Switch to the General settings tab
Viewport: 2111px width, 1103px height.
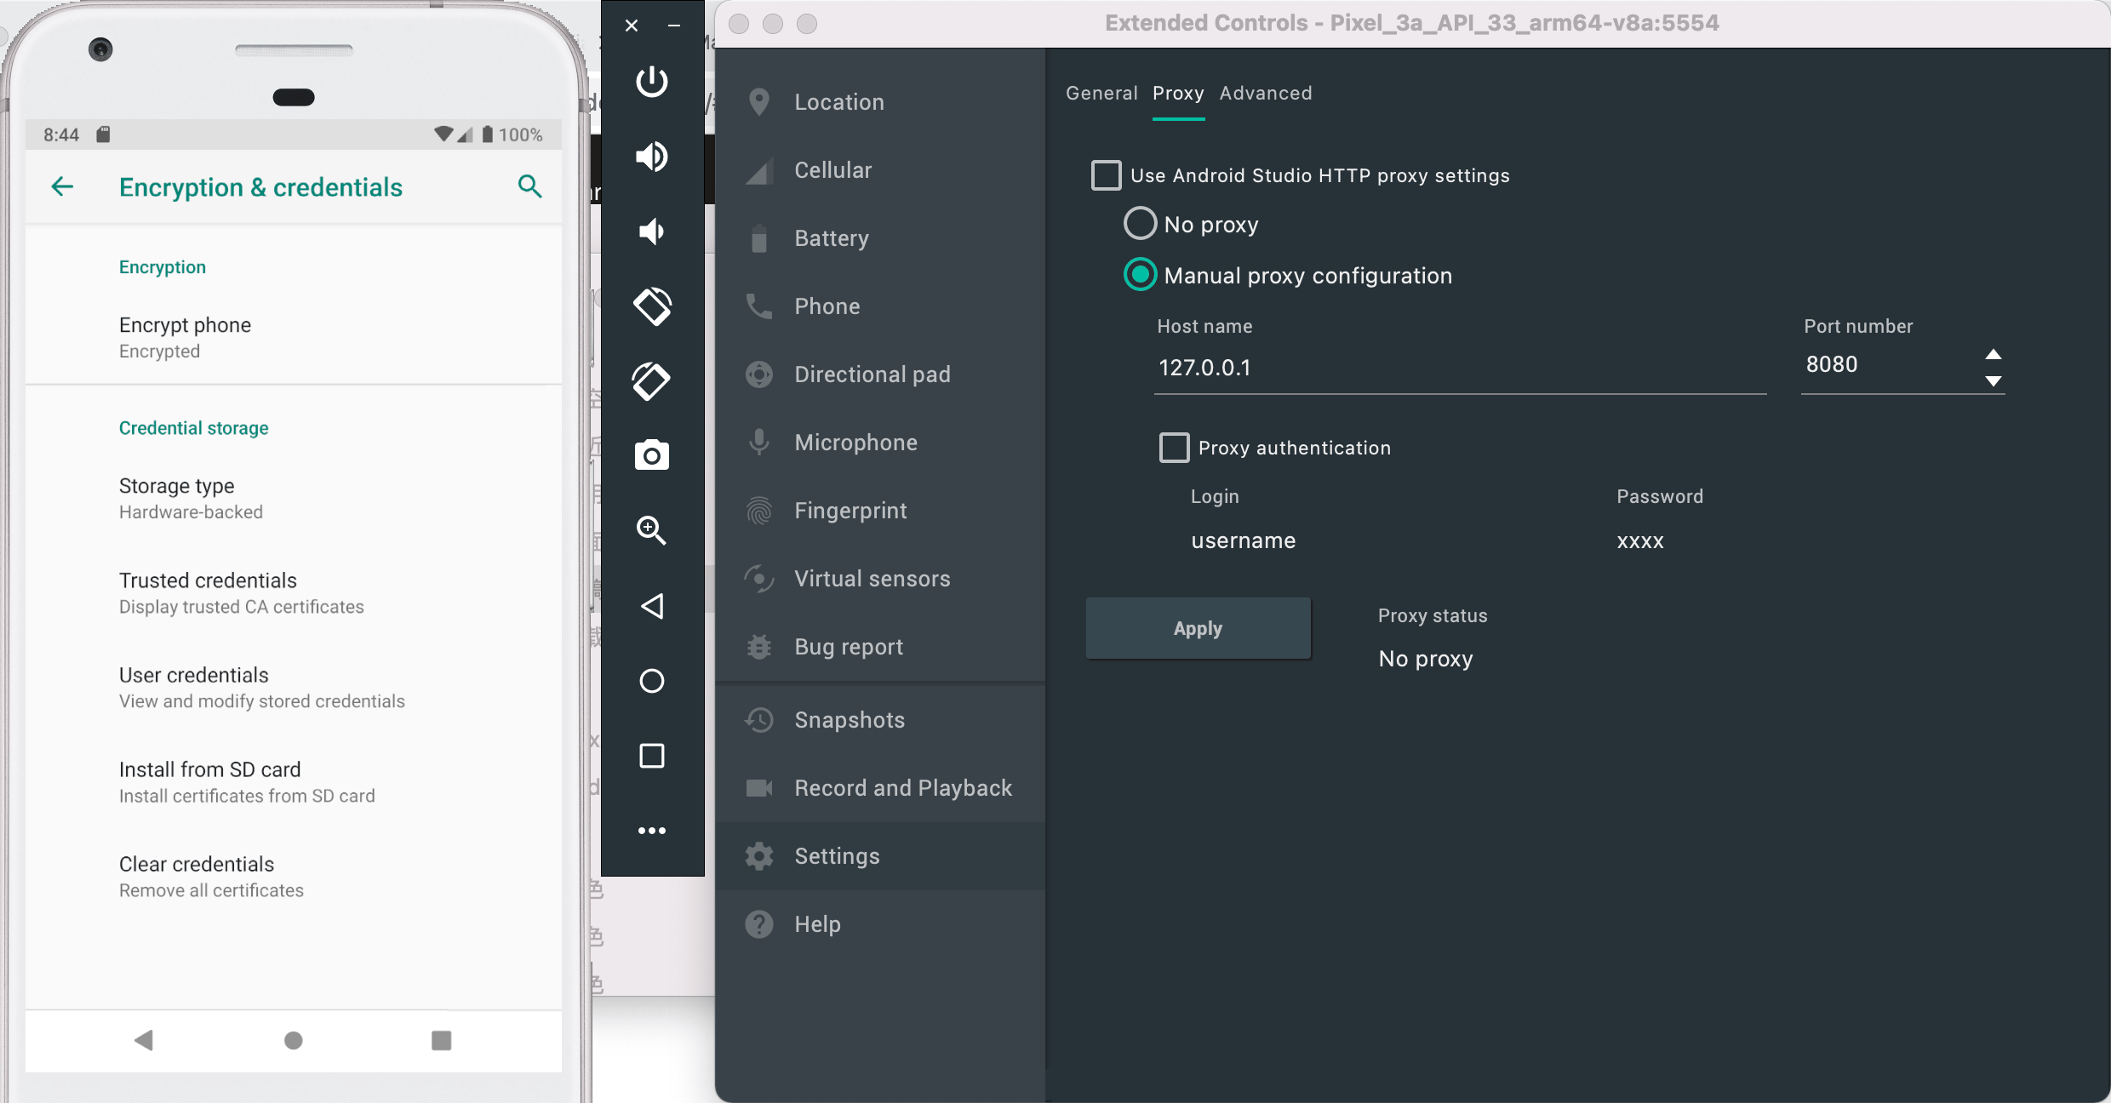(x=1101, y=94)
